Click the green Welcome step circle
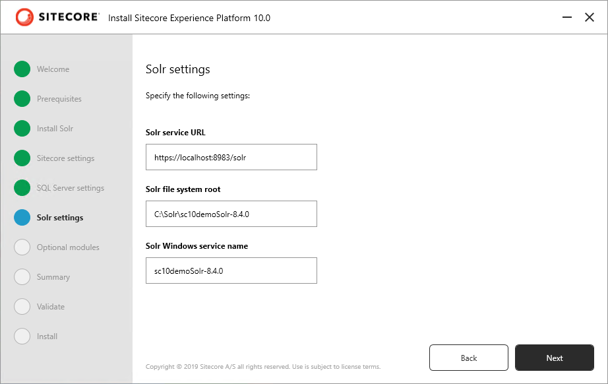This screenshot has height=384, width=608. (x=22, y=69)
